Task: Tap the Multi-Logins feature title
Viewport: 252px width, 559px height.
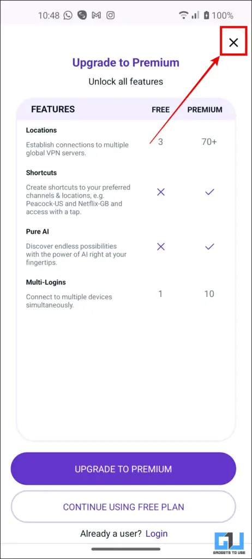Action: click(46, 282)
